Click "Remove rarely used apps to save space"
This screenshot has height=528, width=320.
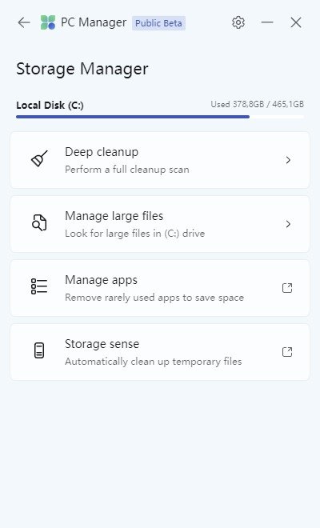[x=154, y=298]
